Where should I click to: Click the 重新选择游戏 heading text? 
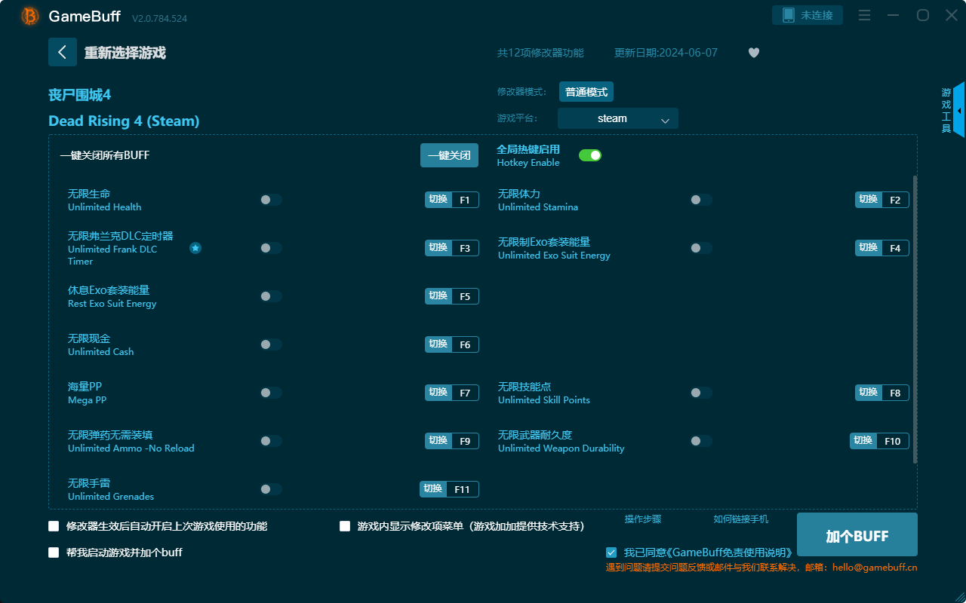click(125, 53)
